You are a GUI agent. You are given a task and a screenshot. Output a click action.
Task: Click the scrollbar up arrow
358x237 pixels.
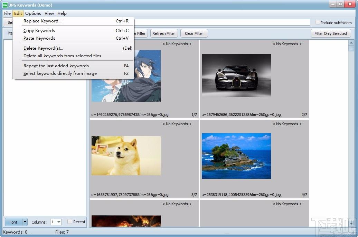[x=351, y=43]
